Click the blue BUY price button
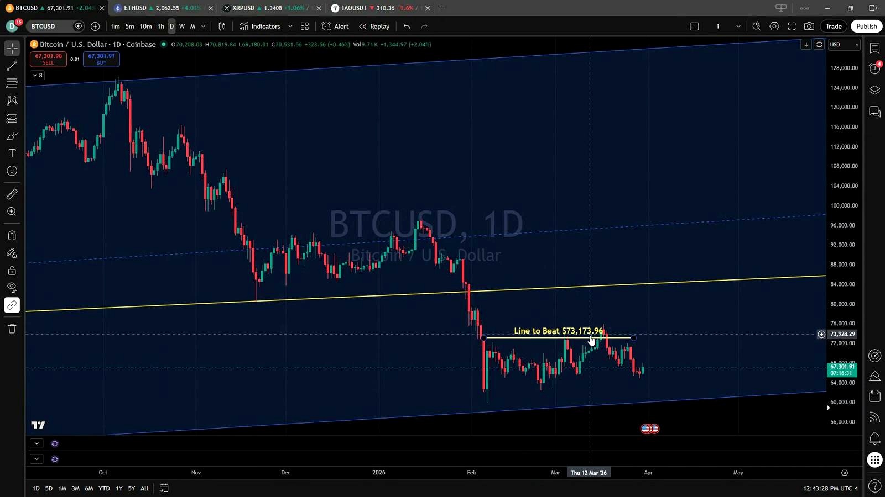The width and height of the screenshot is (885, 497). tap(101, 59)
